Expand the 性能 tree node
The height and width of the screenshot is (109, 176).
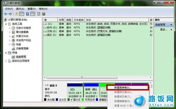click(10, 44)
